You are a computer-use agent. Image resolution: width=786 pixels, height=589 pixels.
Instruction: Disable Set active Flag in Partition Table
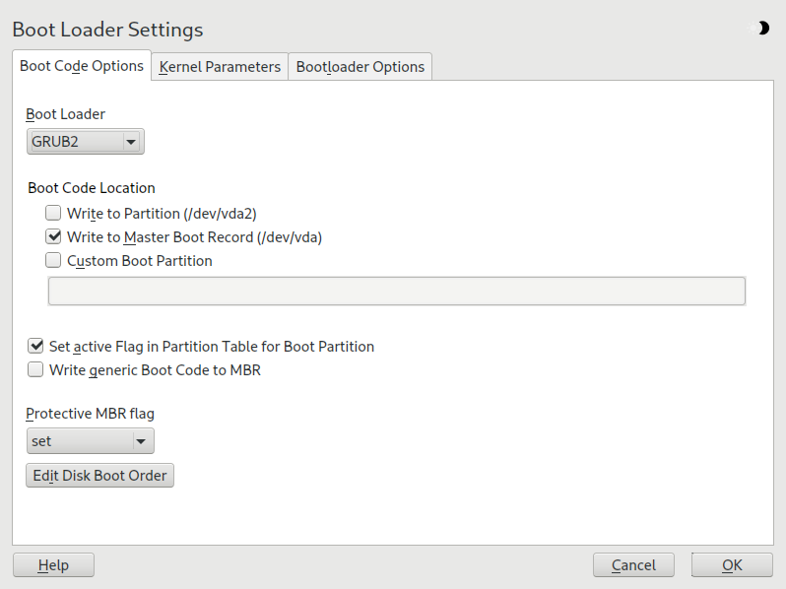[x=35, y=347]
